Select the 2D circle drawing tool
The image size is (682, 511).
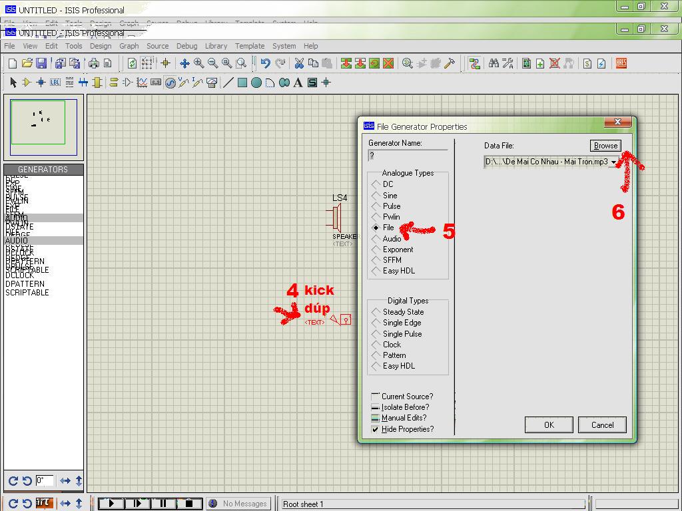coord(256,82)
